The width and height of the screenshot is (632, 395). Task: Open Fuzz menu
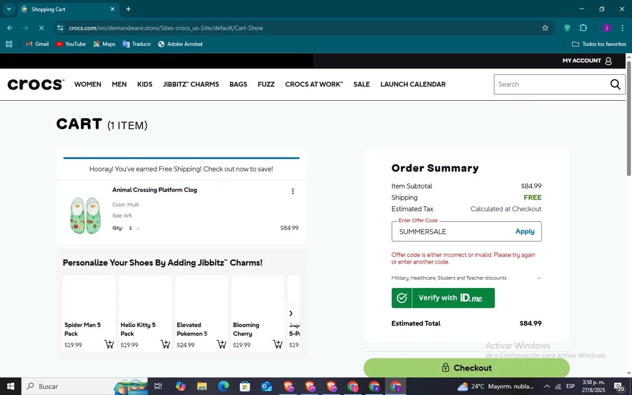[x=266, y=84]
